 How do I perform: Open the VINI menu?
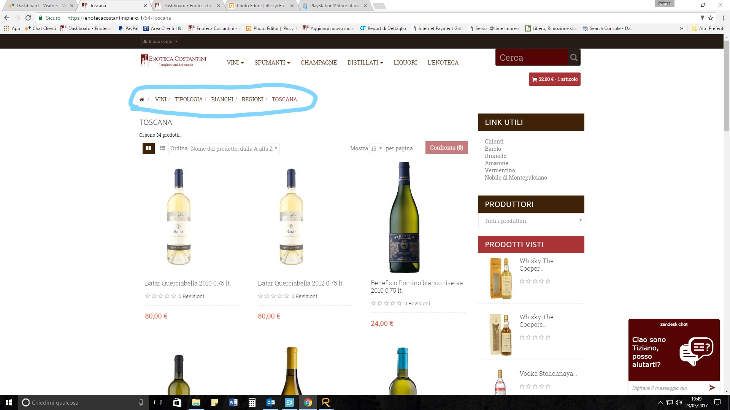235,63
